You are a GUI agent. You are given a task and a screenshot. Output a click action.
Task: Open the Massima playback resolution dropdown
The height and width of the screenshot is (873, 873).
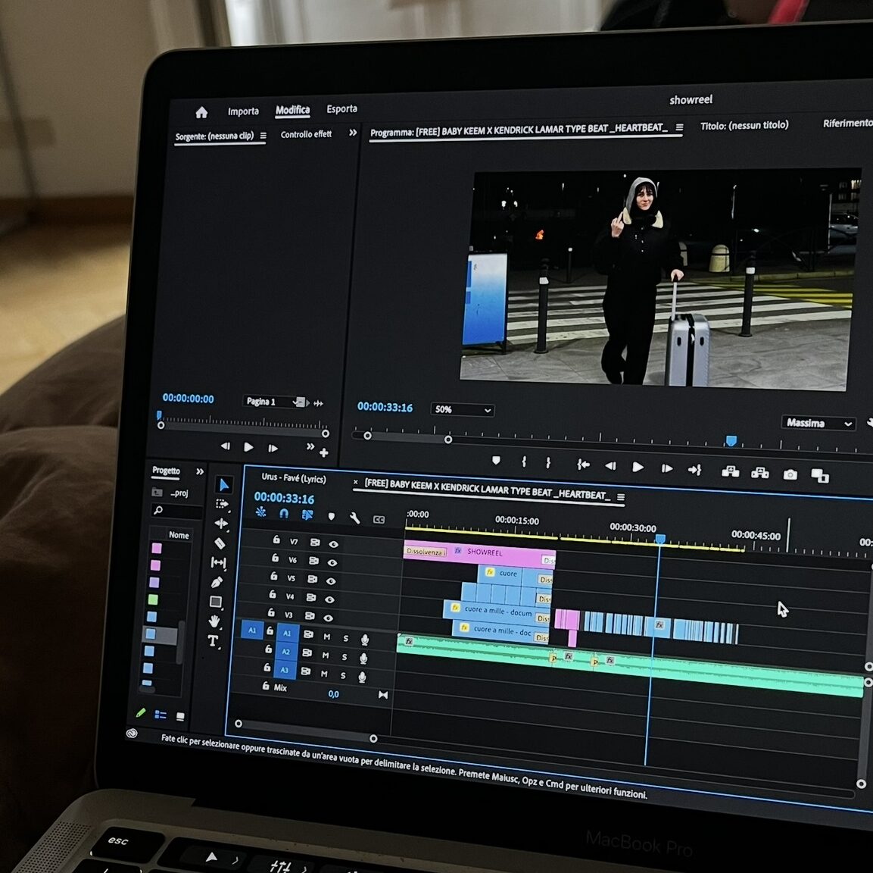pyautogui.click(x=819, y=423)
